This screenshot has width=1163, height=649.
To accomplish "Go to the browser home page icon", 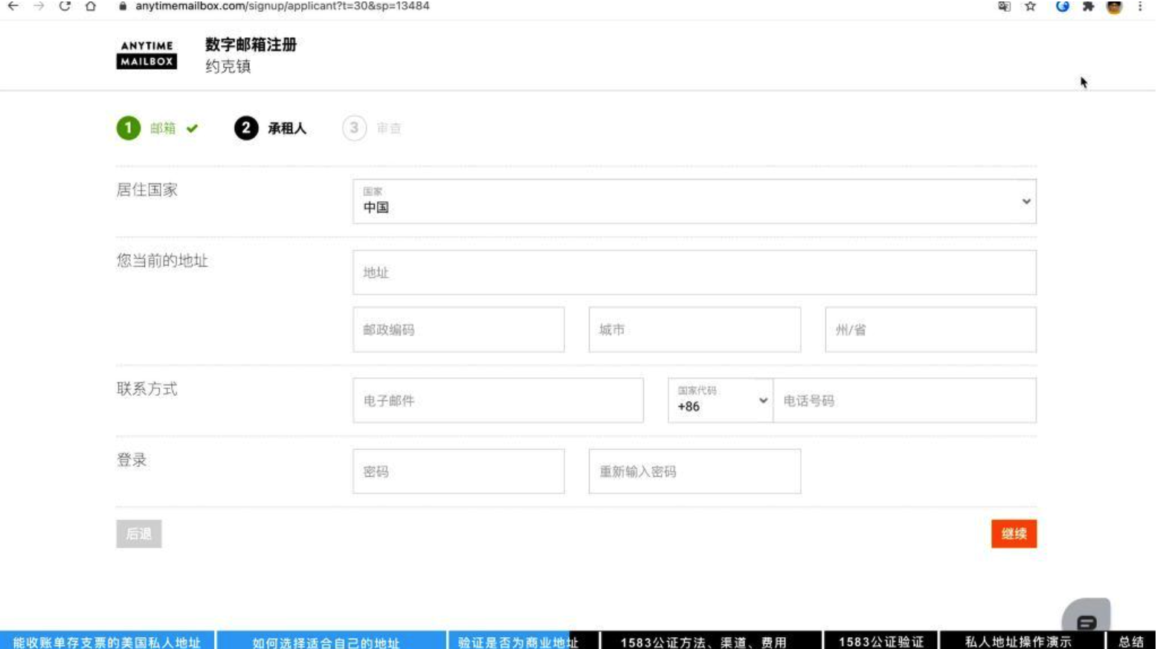I will (x=90, y=6).
